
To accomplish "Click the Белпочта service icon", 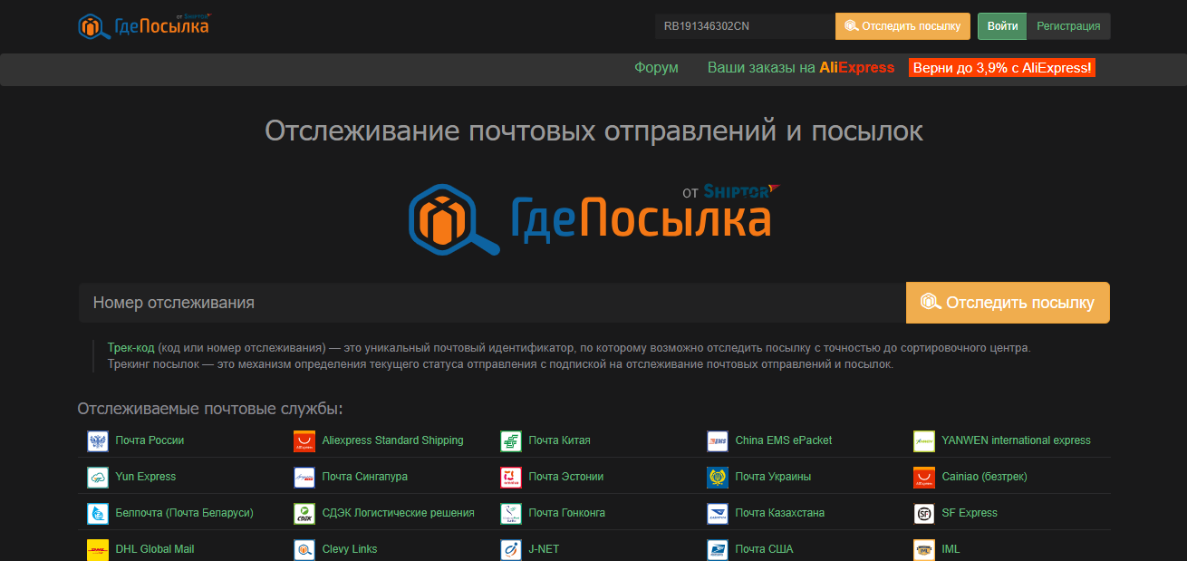I will (x=98, y=514).
